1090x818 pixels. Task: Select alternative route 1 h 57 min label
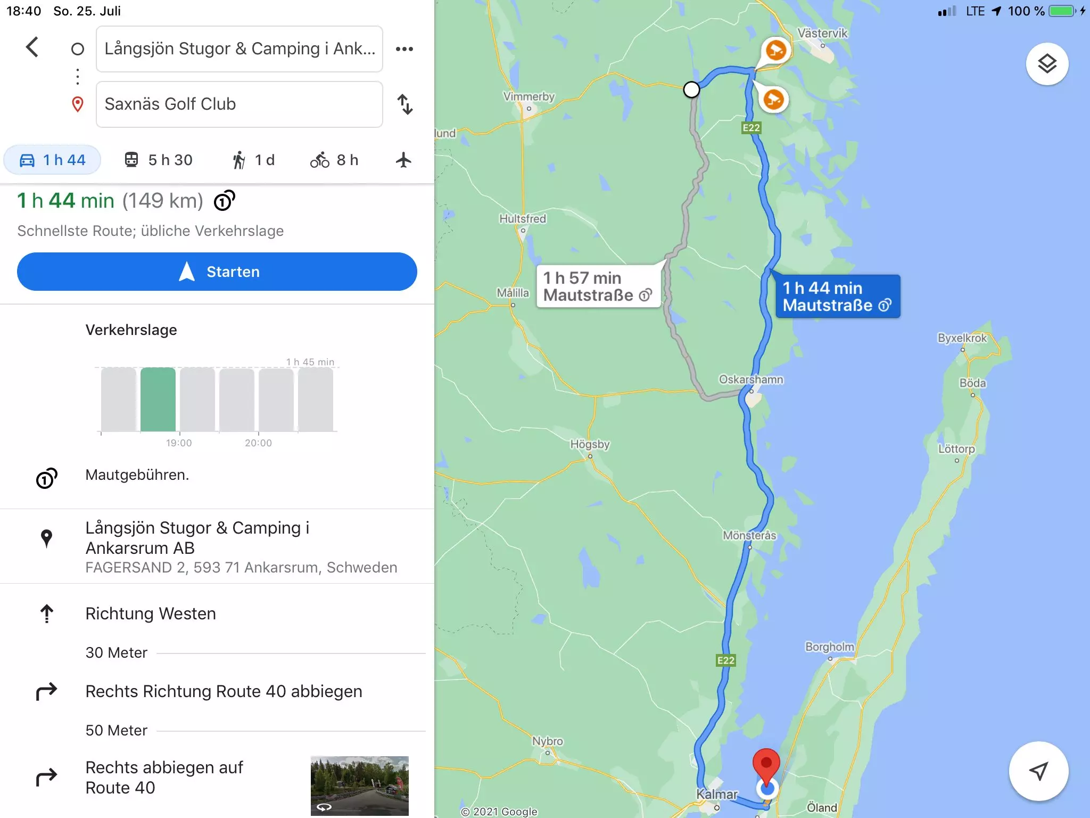coord(598,287)
